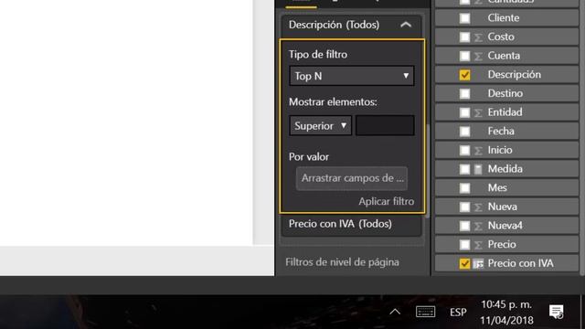Check the Nueva4 field checkbox

464,226
